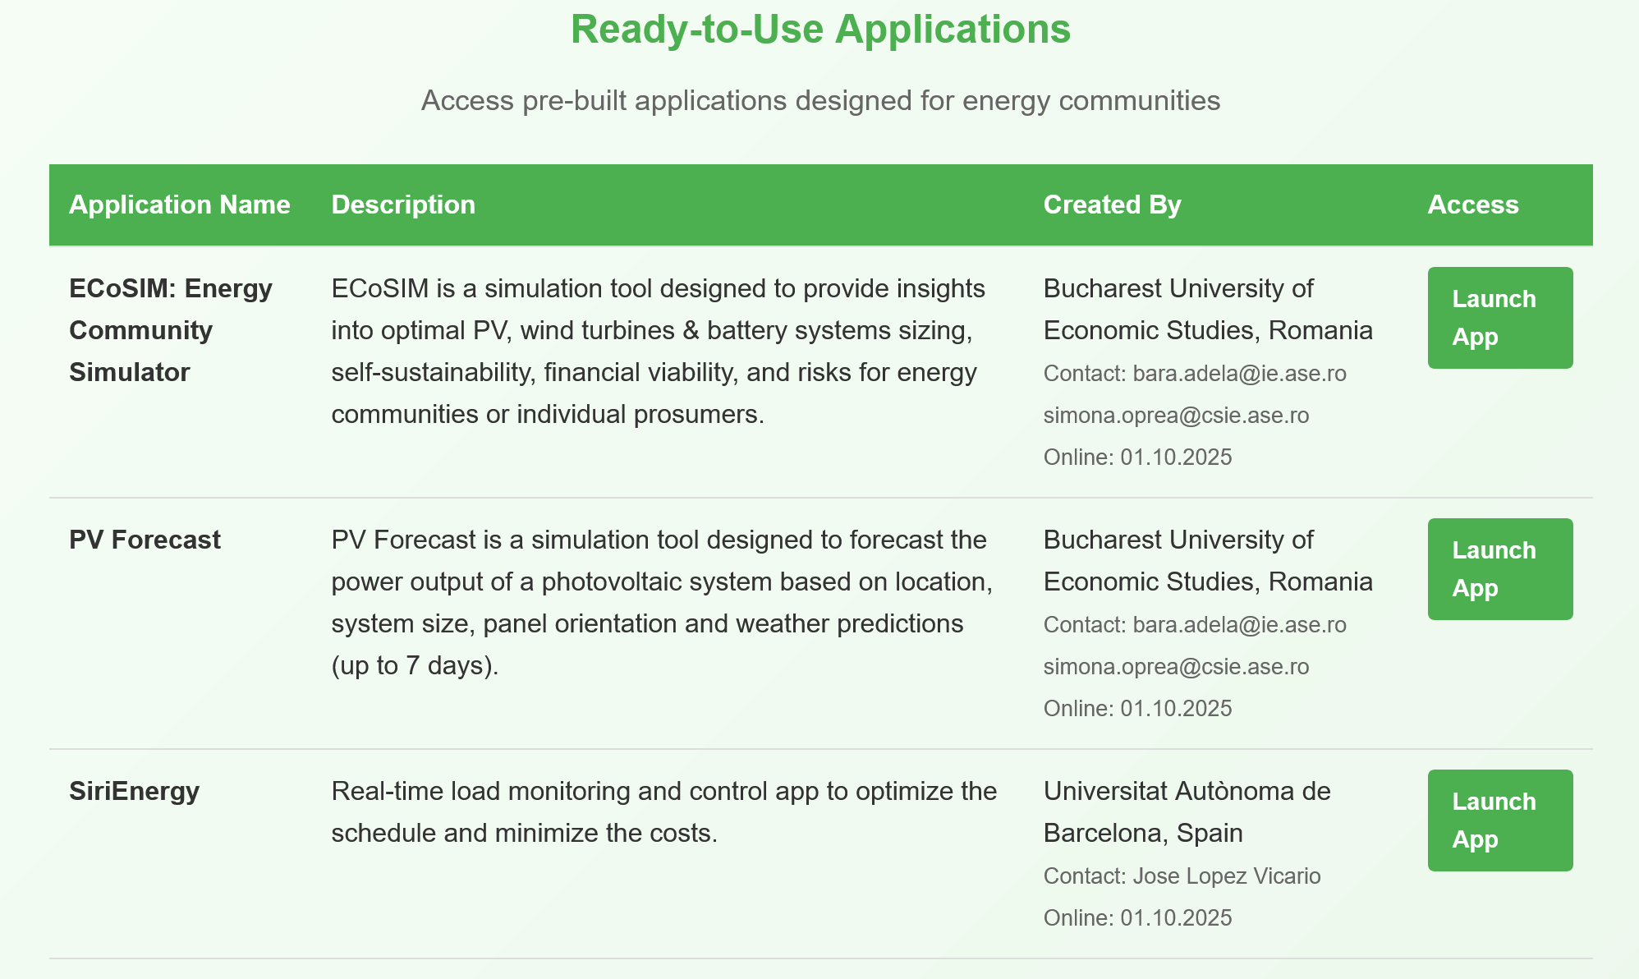Viewport: 1639px width, 979px height.
Task: Click simona.oprea@csie.ase.ro in PV Forecast row
Action: click(1176, 667)
